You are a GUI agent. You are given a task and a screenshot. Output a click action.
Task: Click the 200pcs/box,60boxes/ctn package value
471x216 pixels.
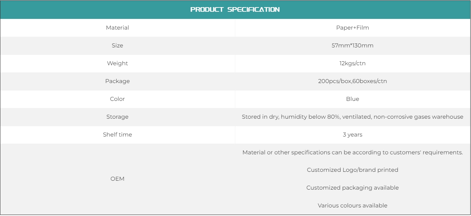pos(352,81)
